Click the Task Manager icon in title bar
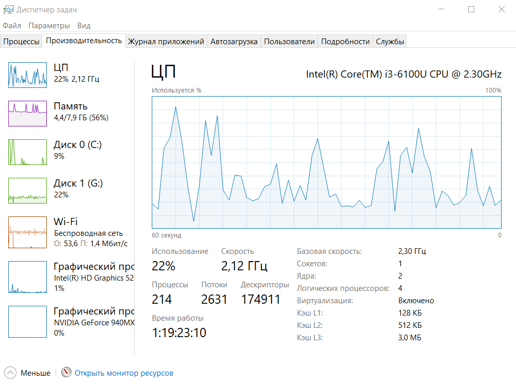 pyautogui.click(x=10, y=9)
